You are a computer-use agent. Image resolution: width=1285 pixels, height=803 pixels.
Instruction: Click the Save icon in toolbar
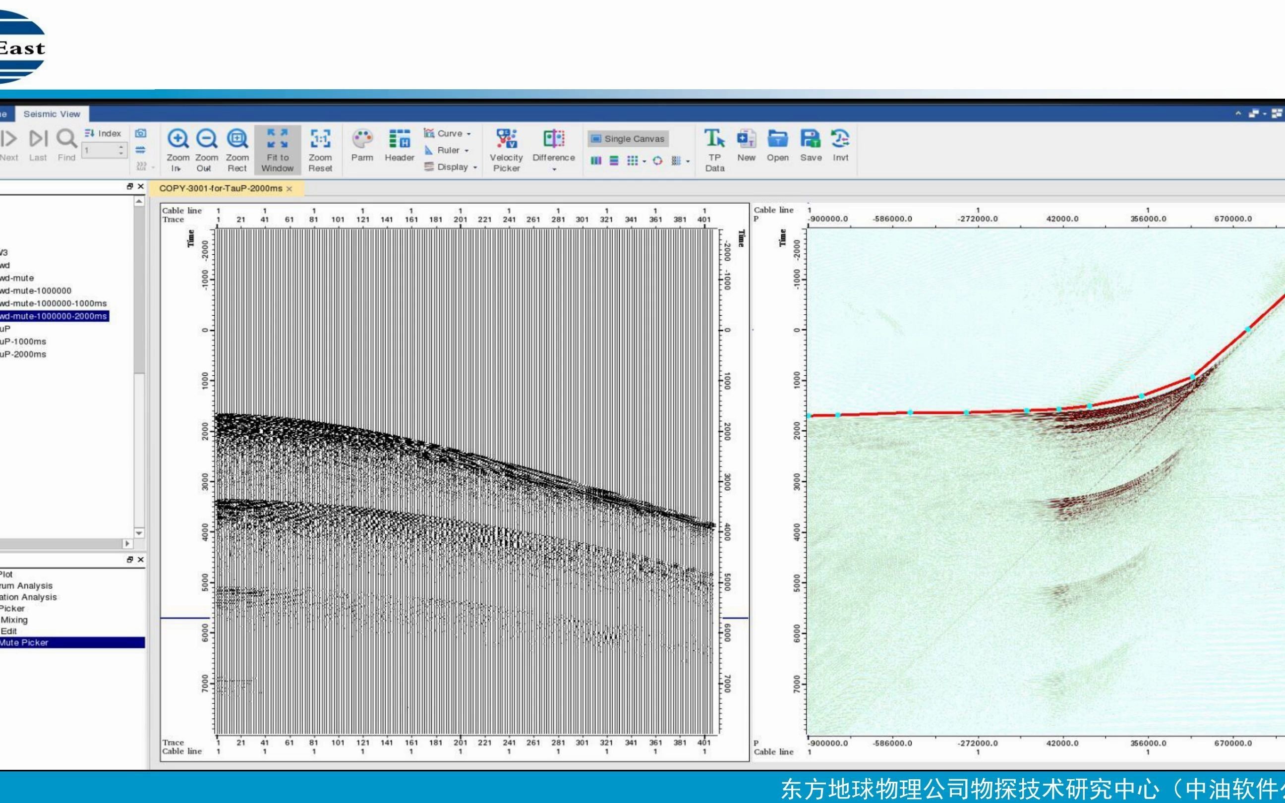click(x=810, y=139)
